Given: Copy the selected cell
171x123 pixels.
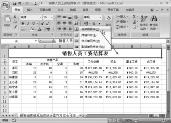Looking at the screenshot, I should click(x=15, y=22).
